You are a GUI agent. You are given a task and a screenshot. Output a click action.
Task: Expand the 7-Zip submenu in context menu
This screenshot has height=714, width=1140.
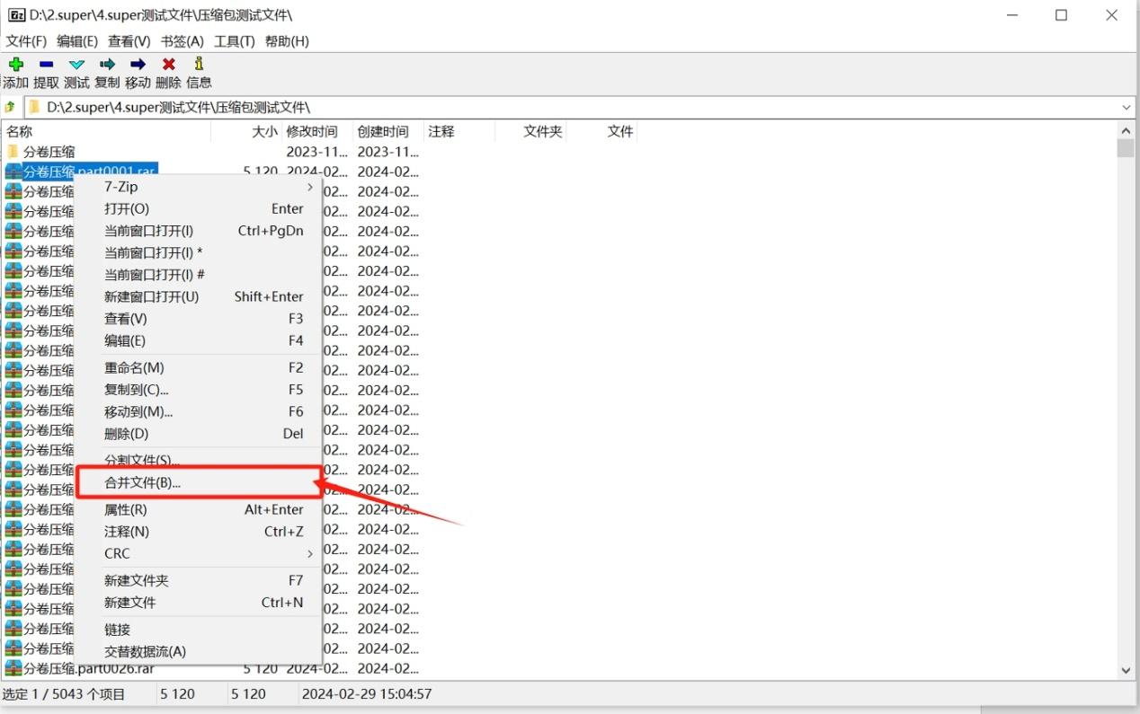click(x=199, y=187)
